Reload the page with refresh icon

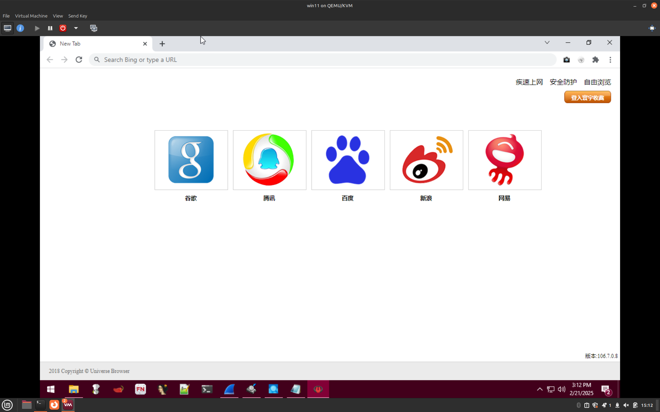coord(79,60)
